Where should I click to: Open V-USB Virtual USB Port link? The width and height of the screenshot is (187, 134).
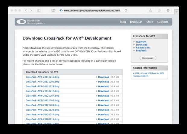[148, 74]
